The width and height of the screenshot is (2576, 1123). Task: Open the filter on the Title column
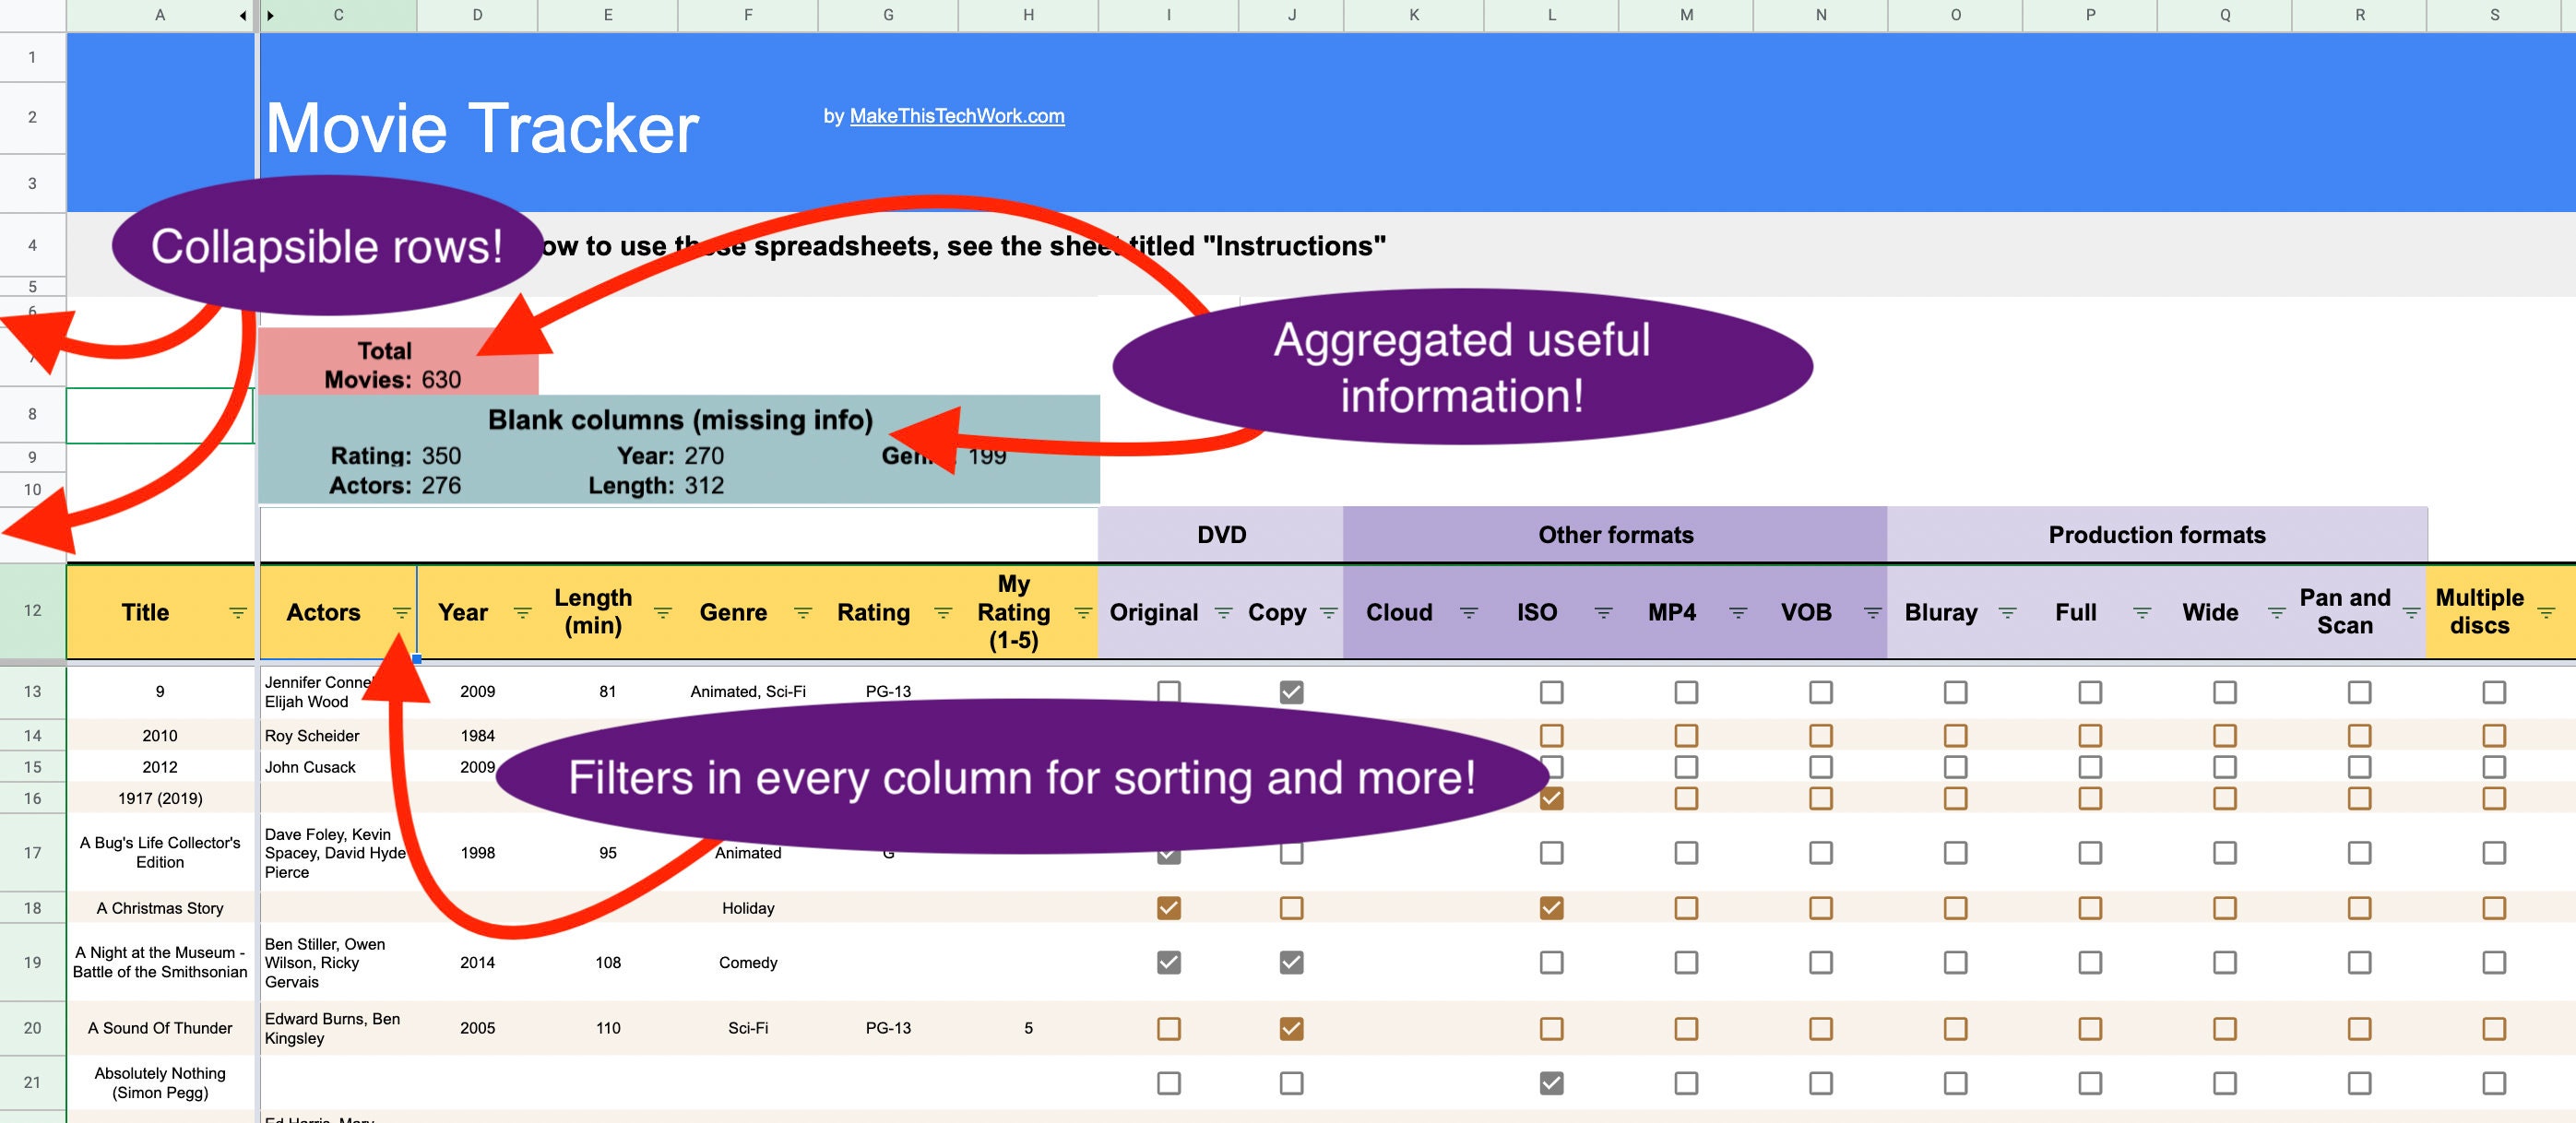click(x=237, y=613)
